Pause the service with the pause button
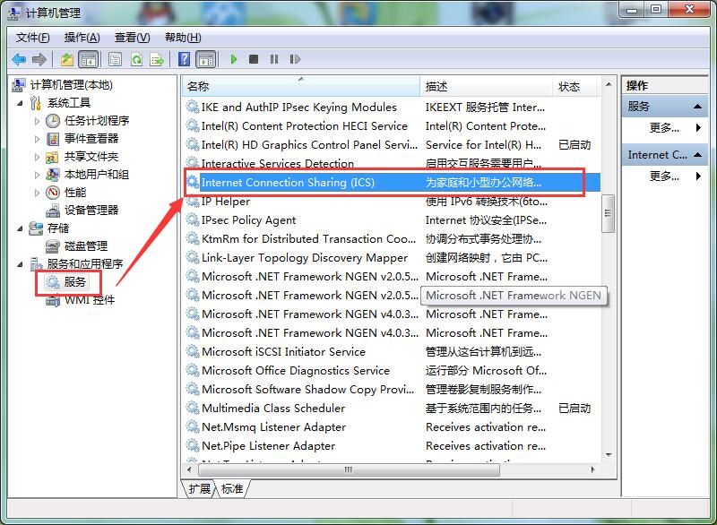Image resolution: width=717 pixels, height=525 pixels. point(274,59)
